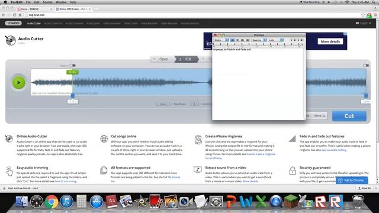The image size is (379, 213).
Task: Open the Audio Cutter nav item
Action: tap(34, 24)
